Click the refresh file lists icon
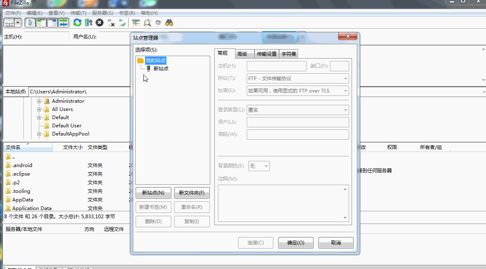The height and width of the screenshot is (269, 486). [77, 23]
